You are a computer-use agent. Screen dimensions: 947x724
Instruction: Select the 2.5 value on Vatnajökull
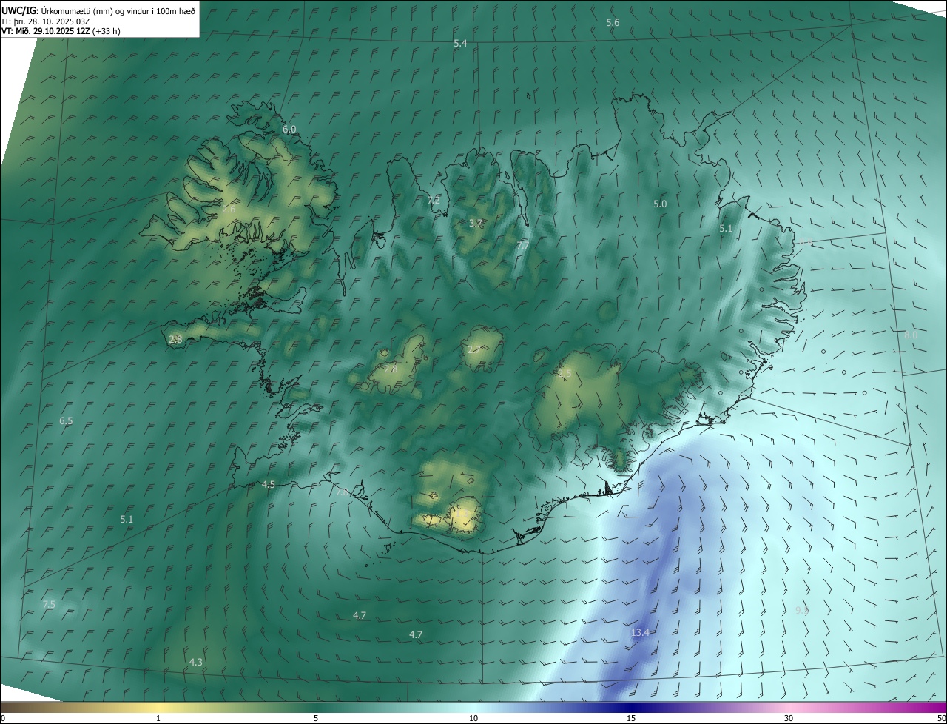[x=565, y=374]
